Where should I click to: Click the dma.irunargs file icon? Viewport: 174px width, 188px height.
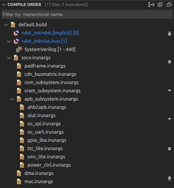coord(19,173)
